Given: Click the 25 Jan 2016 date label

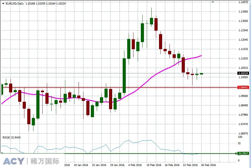Looking at the screenshot, I should [99, 165].
